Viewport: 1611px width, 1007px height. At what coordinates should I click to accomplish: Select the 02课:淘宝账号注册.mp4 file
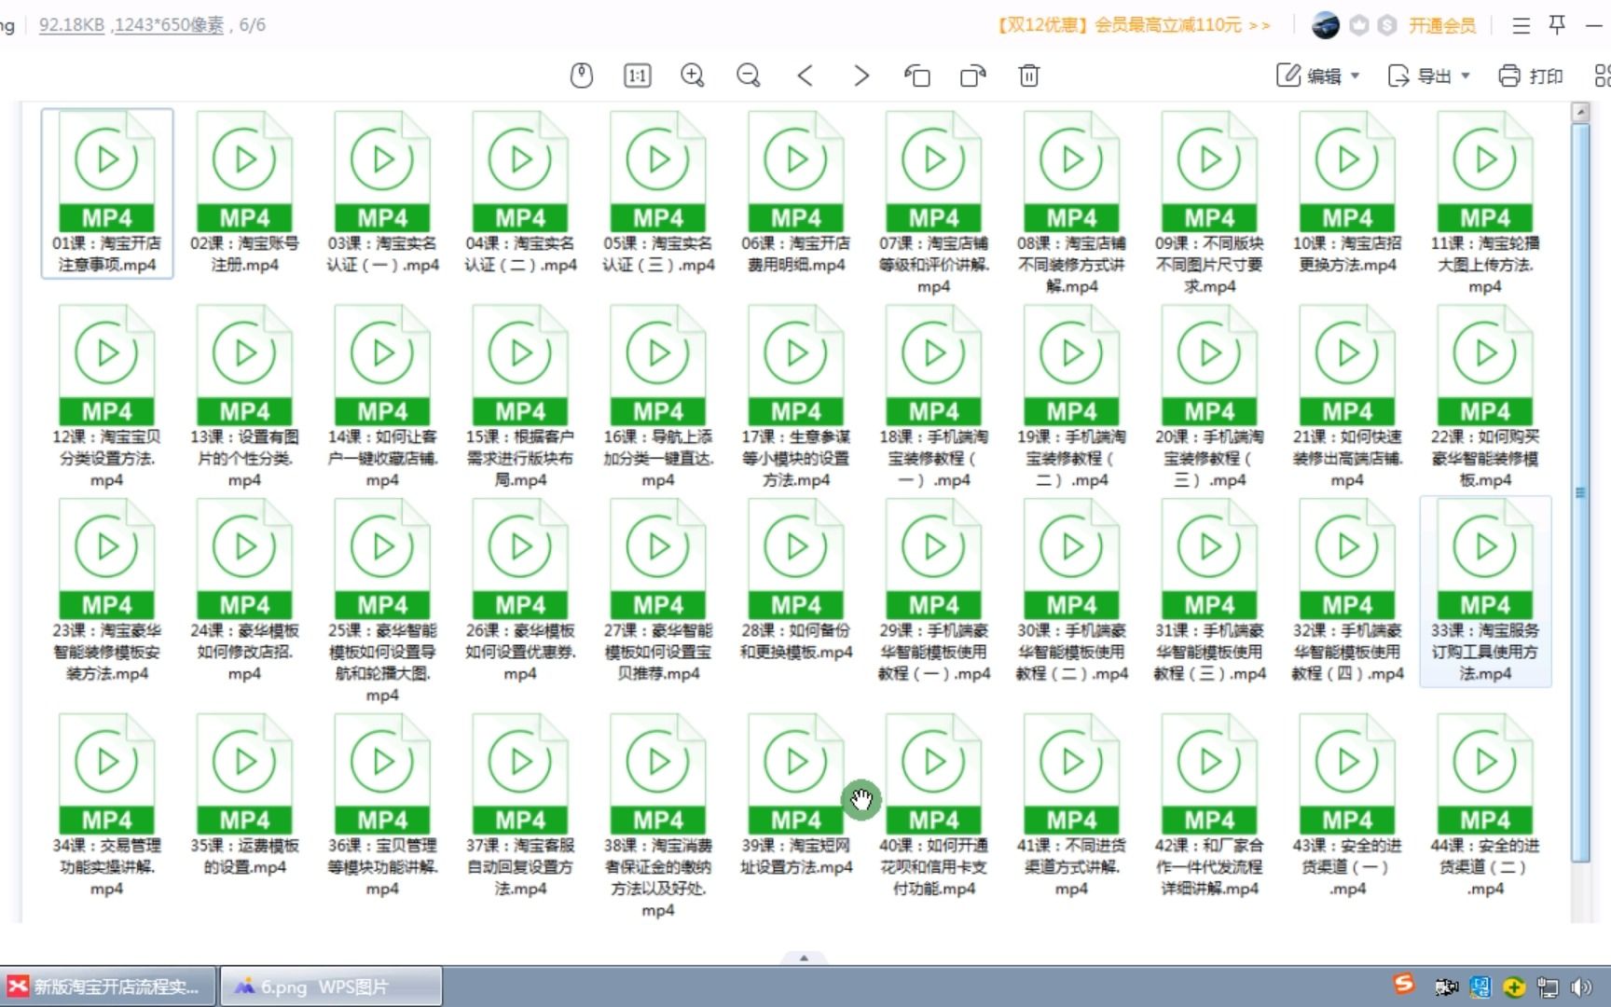point(244,193)
